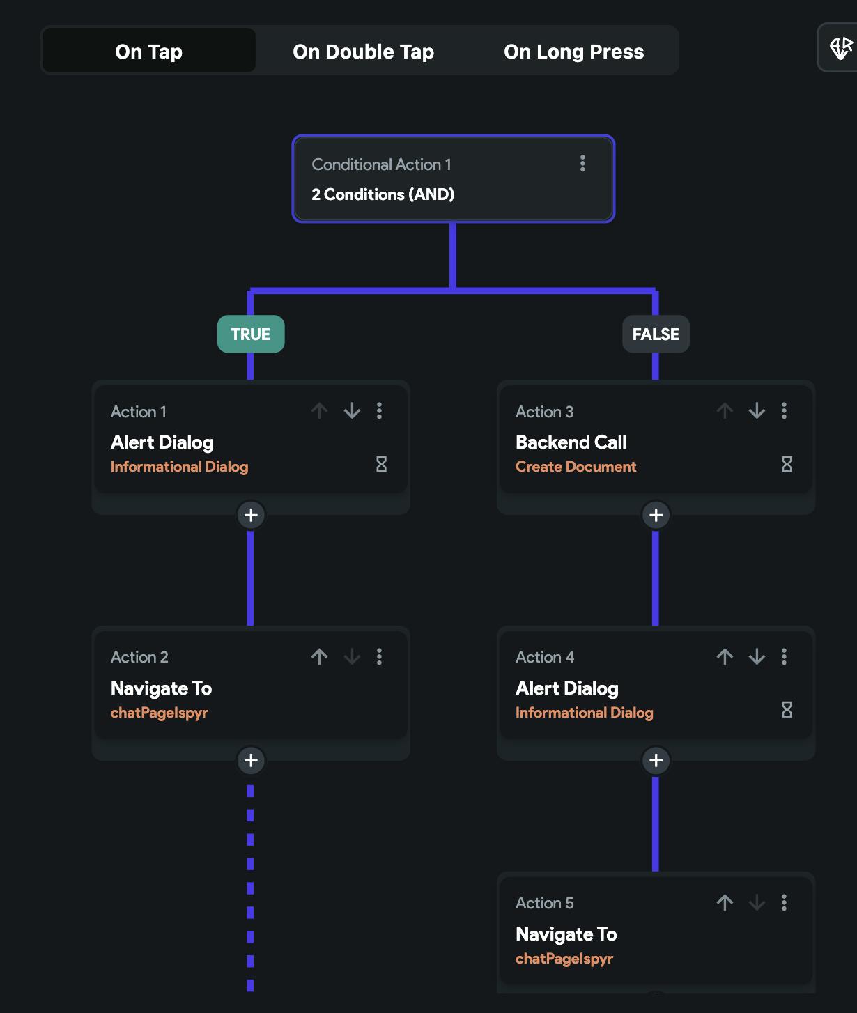
Task: Switch to the On Double Tap tab
Action: point(363,51)
